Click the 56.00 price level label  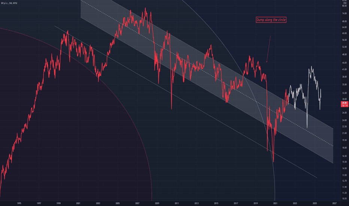pyautogui.click(x=345, y=40)
